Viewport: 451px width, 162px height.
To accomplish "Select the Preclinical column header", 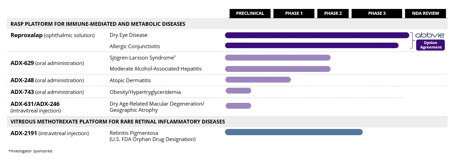I will [250, 13].
